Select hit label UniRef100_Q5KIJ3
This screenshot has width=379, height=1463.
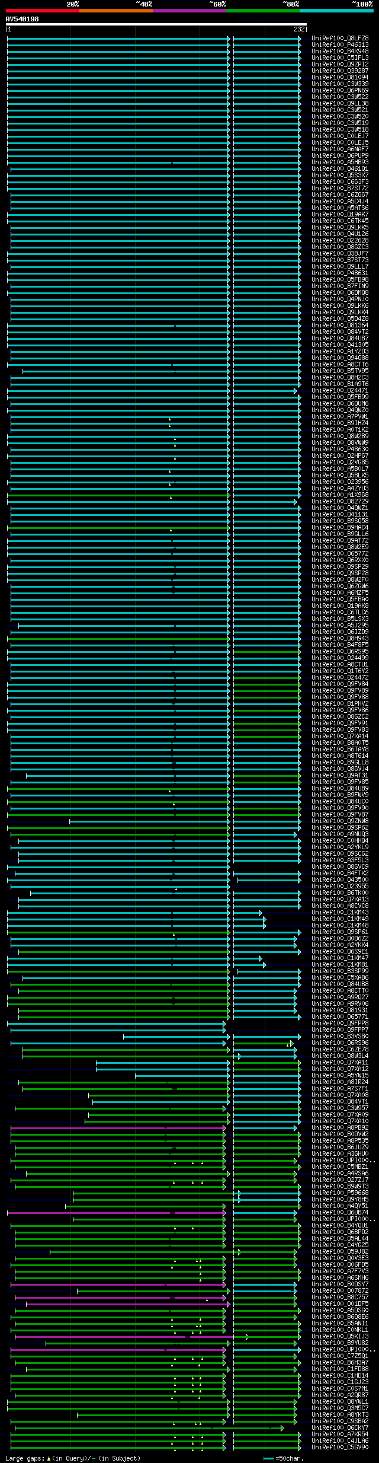pyautogui.click(x=340, y=1336)
